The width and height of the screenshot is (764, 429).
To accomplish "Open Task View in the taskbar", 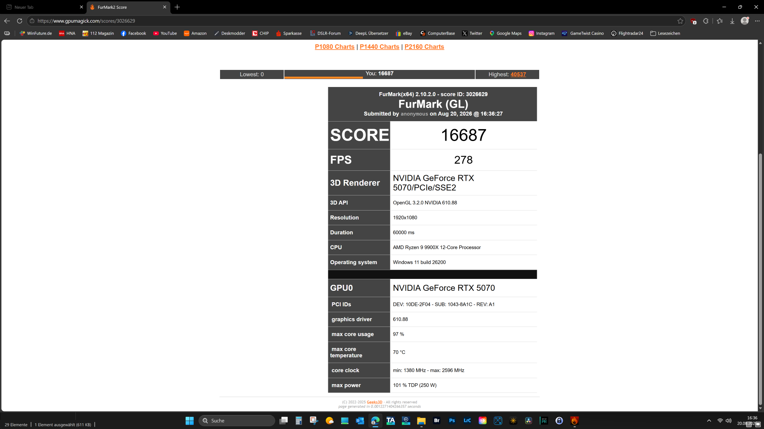I will coord(284,421).
